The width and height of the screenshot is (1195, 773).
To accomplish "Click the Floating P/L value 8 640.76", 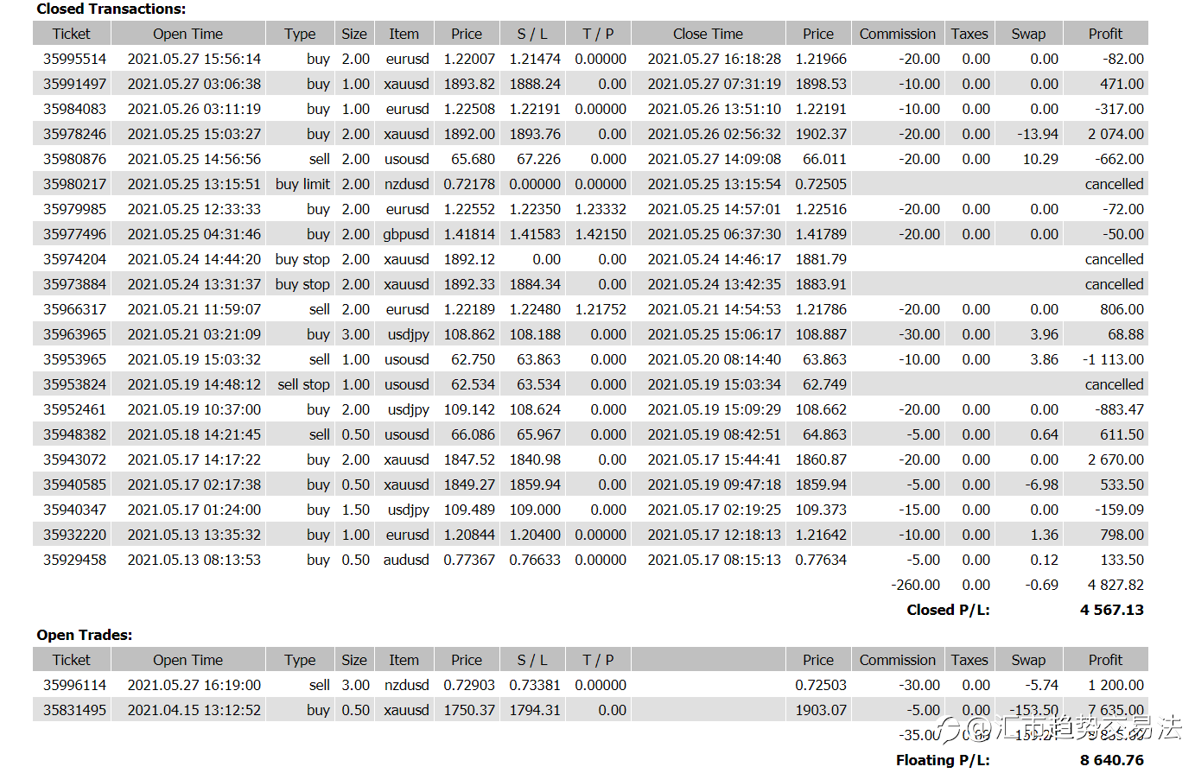I will click(x=1112, y=760).
